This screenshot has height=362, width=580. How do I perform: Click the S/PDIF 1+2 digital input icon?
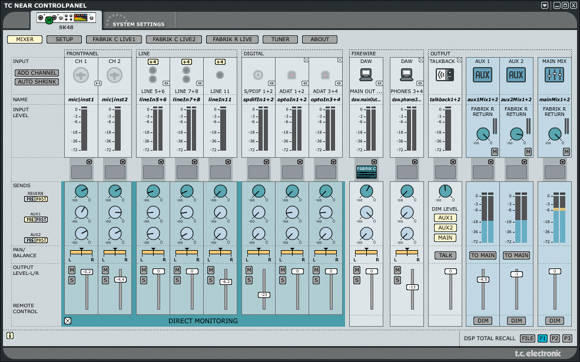258,75
